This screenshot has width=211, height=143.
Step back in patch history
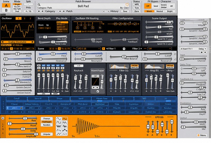104,11
